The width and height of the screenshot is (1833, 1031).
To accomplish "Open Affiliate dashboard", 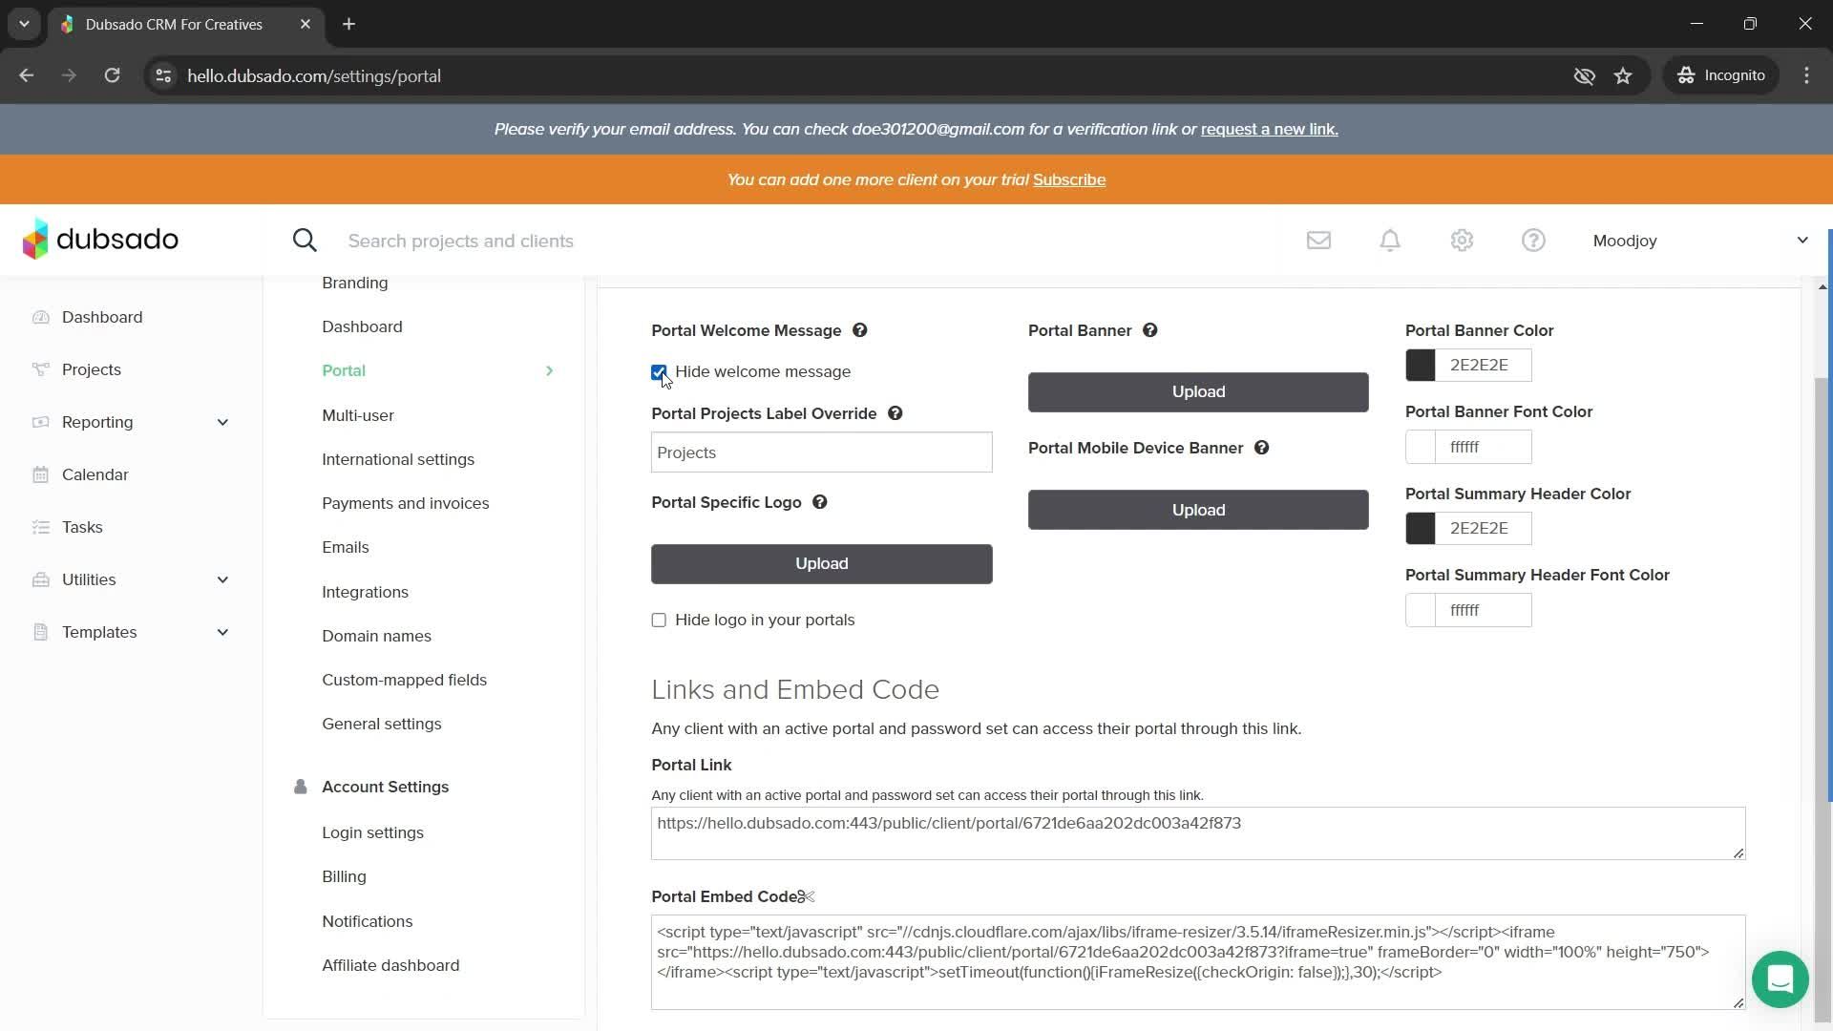I will [390, 965].
